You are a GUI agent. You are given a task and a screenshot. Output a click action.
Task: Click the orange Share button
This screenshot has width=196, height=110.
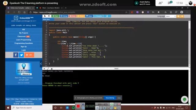point(81,16)
